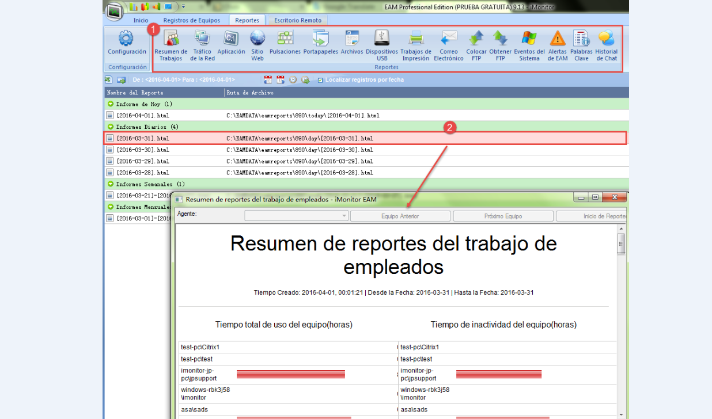
Task: Click the Próximo Equipo button
Action: pyautogui.click(x=503, y=216)
